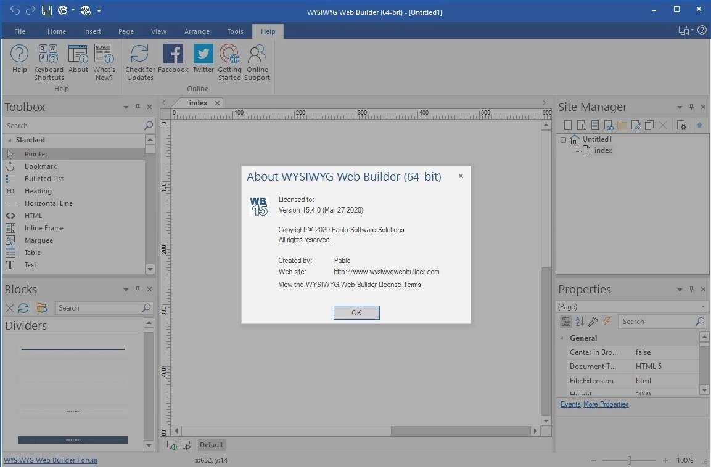Viewport: 711px width, 467px height.
Task: Open Preview dropdown arrow in title bar
Action: [73, 10]
